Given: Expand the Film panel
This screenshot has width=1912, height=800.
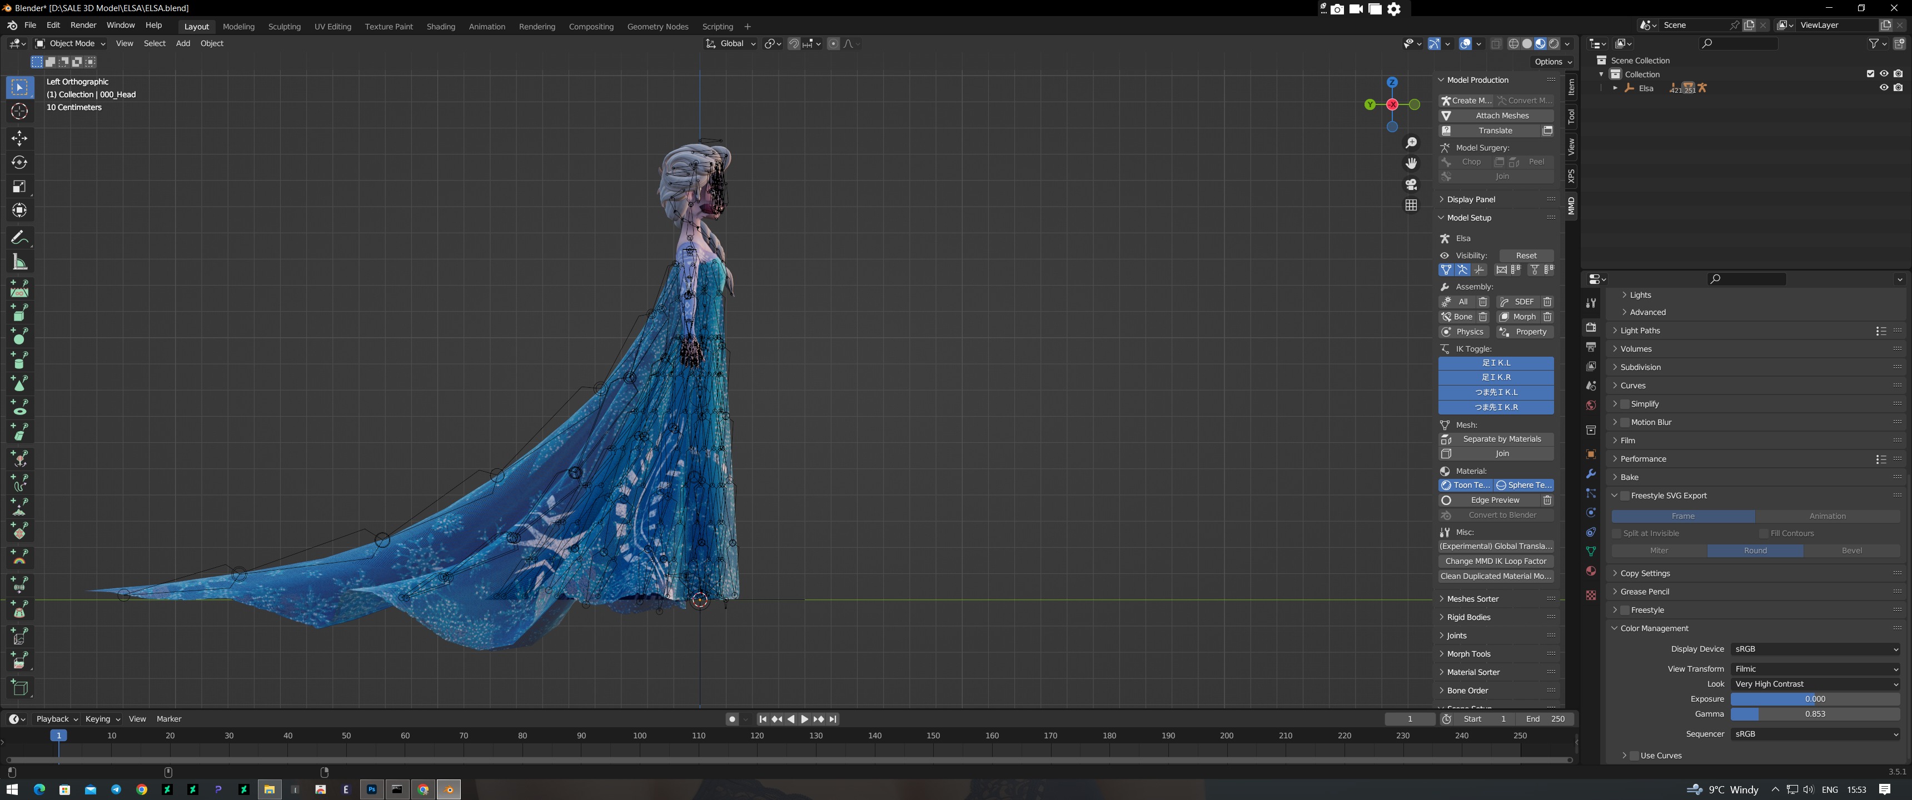Looking at the screenshot, I should click(1627, 440).
